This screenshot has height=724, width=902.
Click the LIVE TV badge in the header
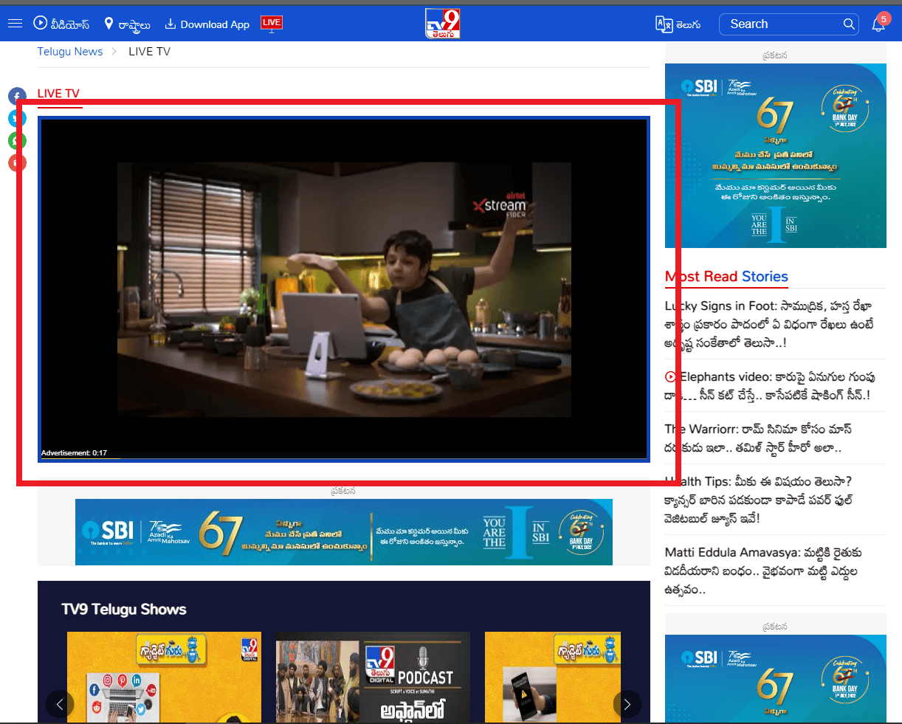[272, 24]
